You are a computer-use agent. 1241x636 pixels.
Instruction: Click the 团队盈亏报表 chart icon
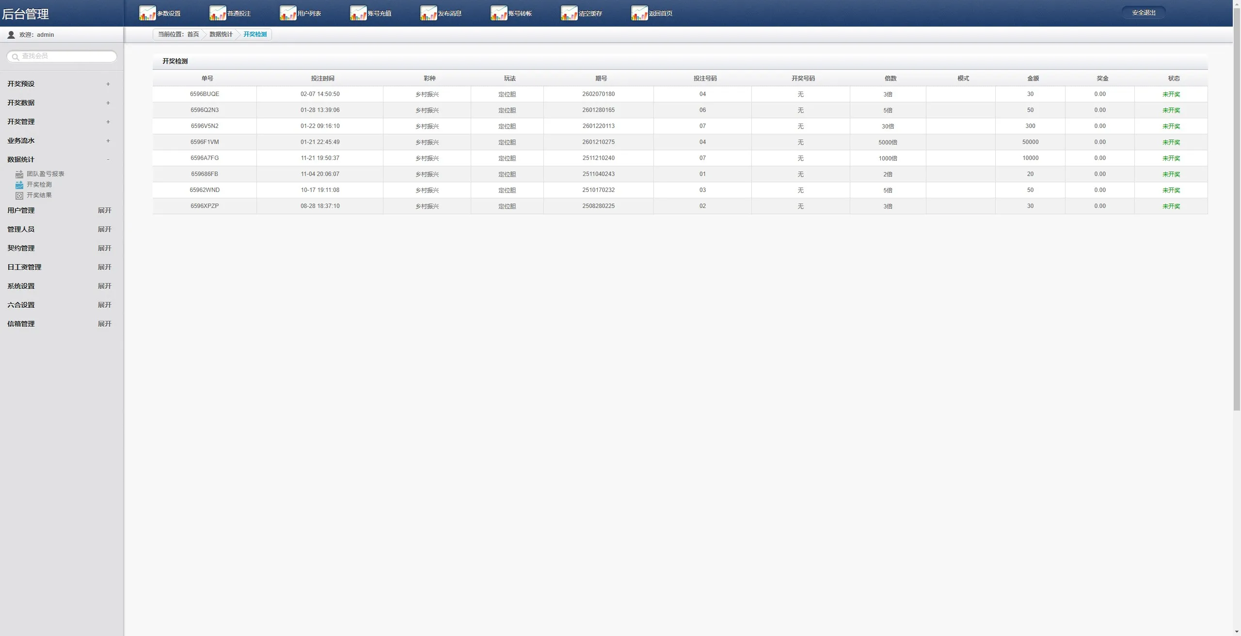pos(19,174)
